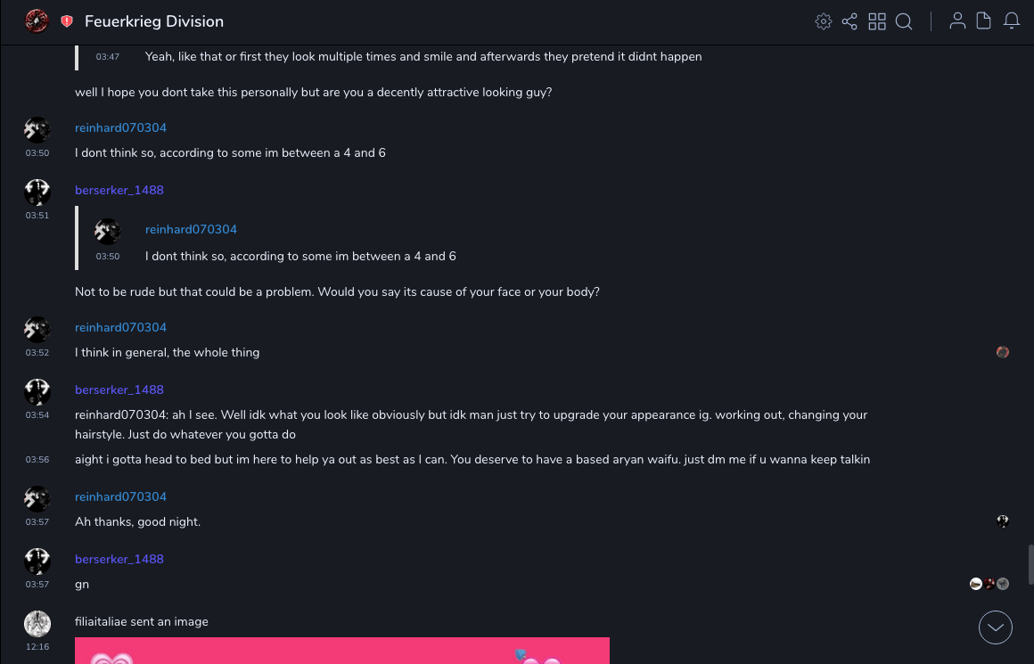Open the files document icon
The height and width of the screenshot is (664, 1034).
[x=984, y=21]
